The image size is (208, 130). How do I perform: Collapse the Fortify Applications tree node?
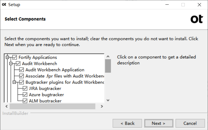[7, 57]
